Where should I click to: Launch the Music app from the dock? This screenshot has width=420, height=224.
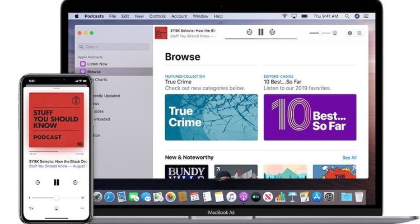(x=231, y=197)
